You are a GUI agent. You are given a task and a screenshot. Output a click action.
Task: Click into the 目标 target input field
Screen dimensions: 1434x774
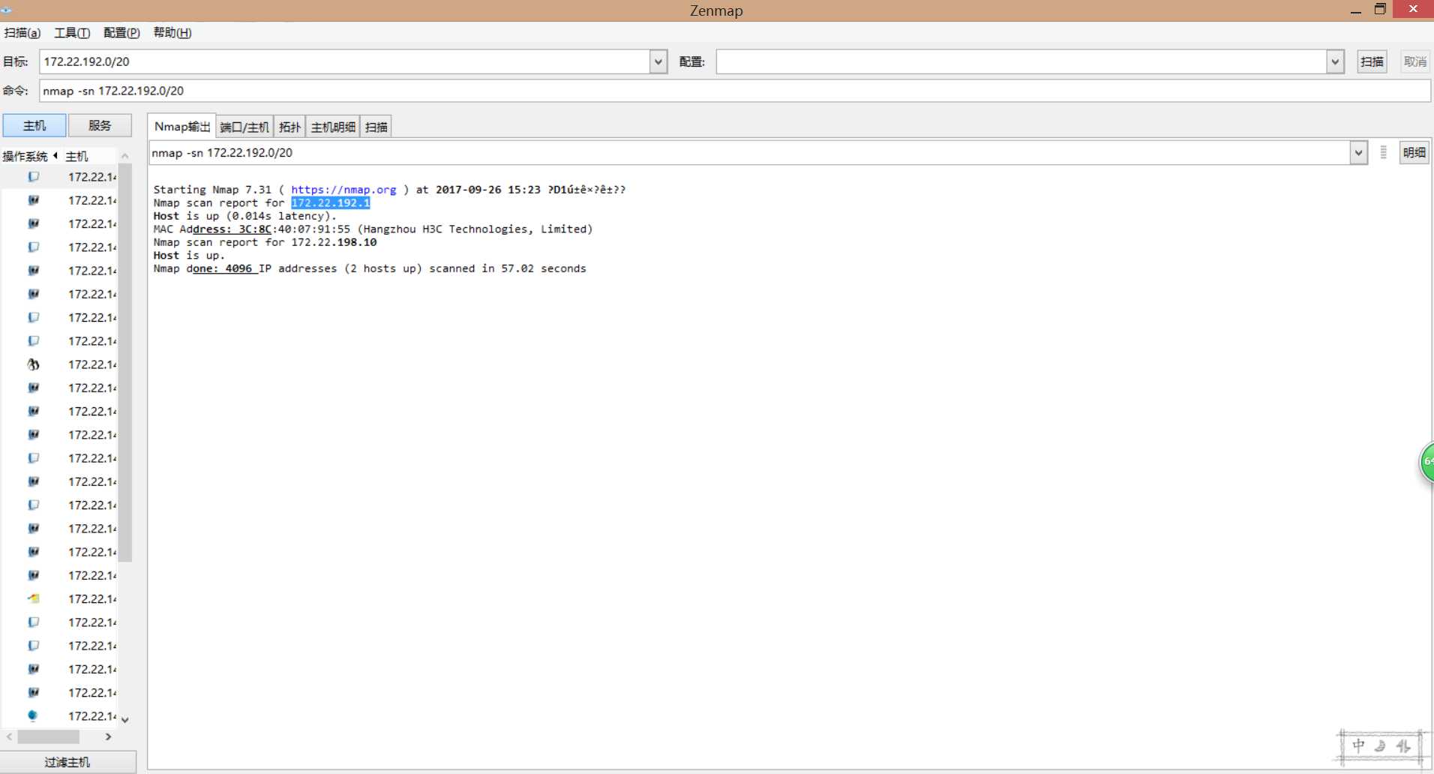coord(344,61)
